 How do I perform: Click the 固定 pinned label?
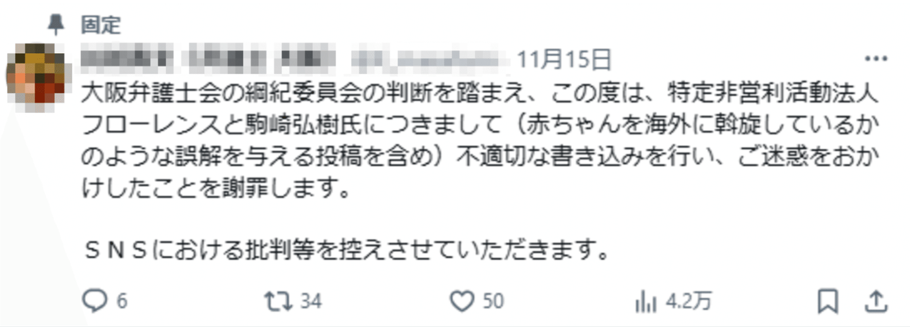(100, 25)
